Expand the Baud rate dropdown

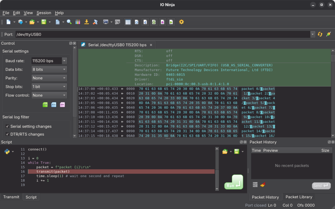point(64,61)
